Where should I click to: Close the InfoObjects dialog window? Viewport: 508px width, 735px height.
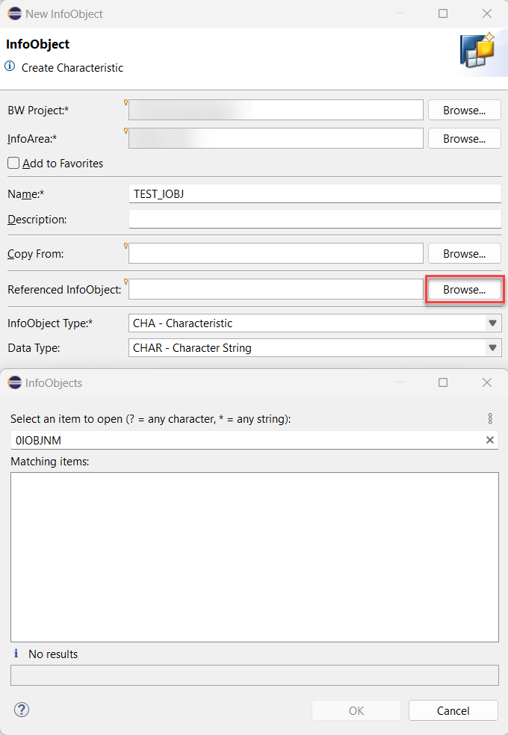click(487, 382)
